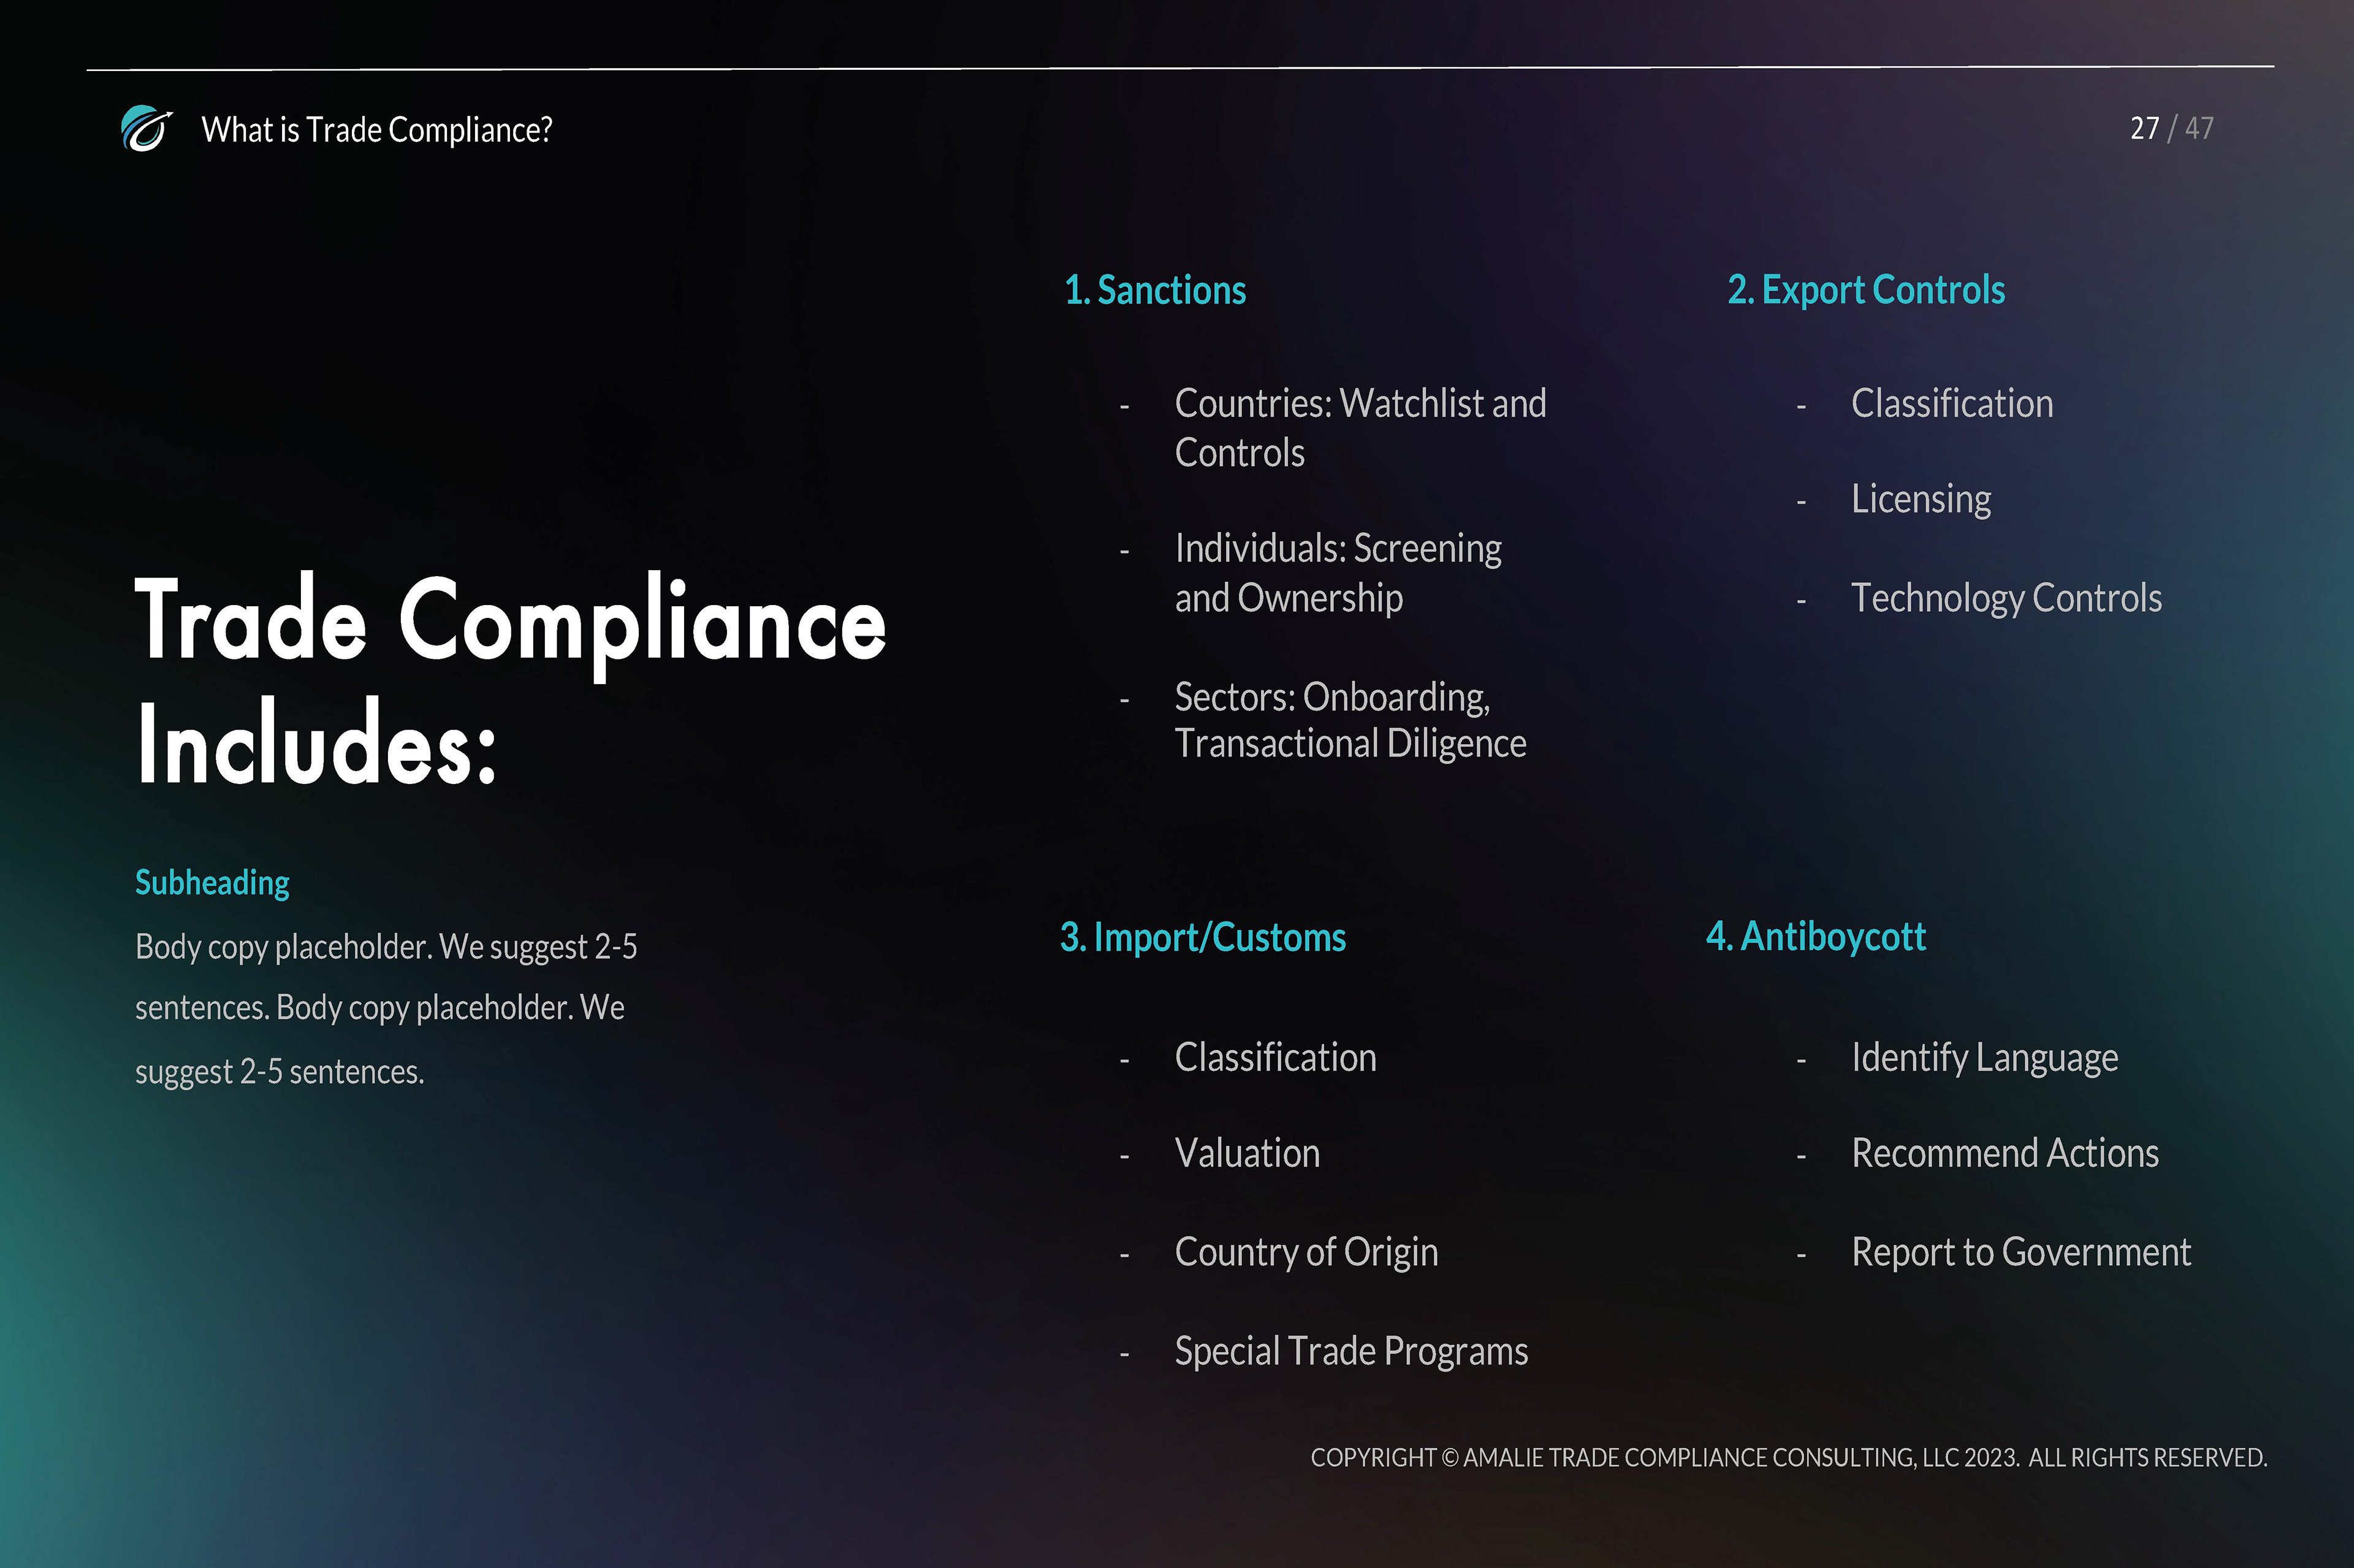Select the '4. Antiboycott' heading
Viewport: 2354px width, 1568px height.
[1815, 936]
